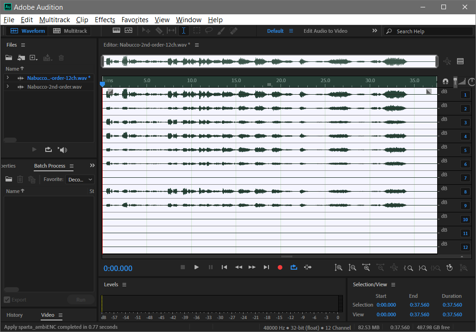Start recording with the Record button
This screenshot has width=476, height=332.
click(280, 267)
